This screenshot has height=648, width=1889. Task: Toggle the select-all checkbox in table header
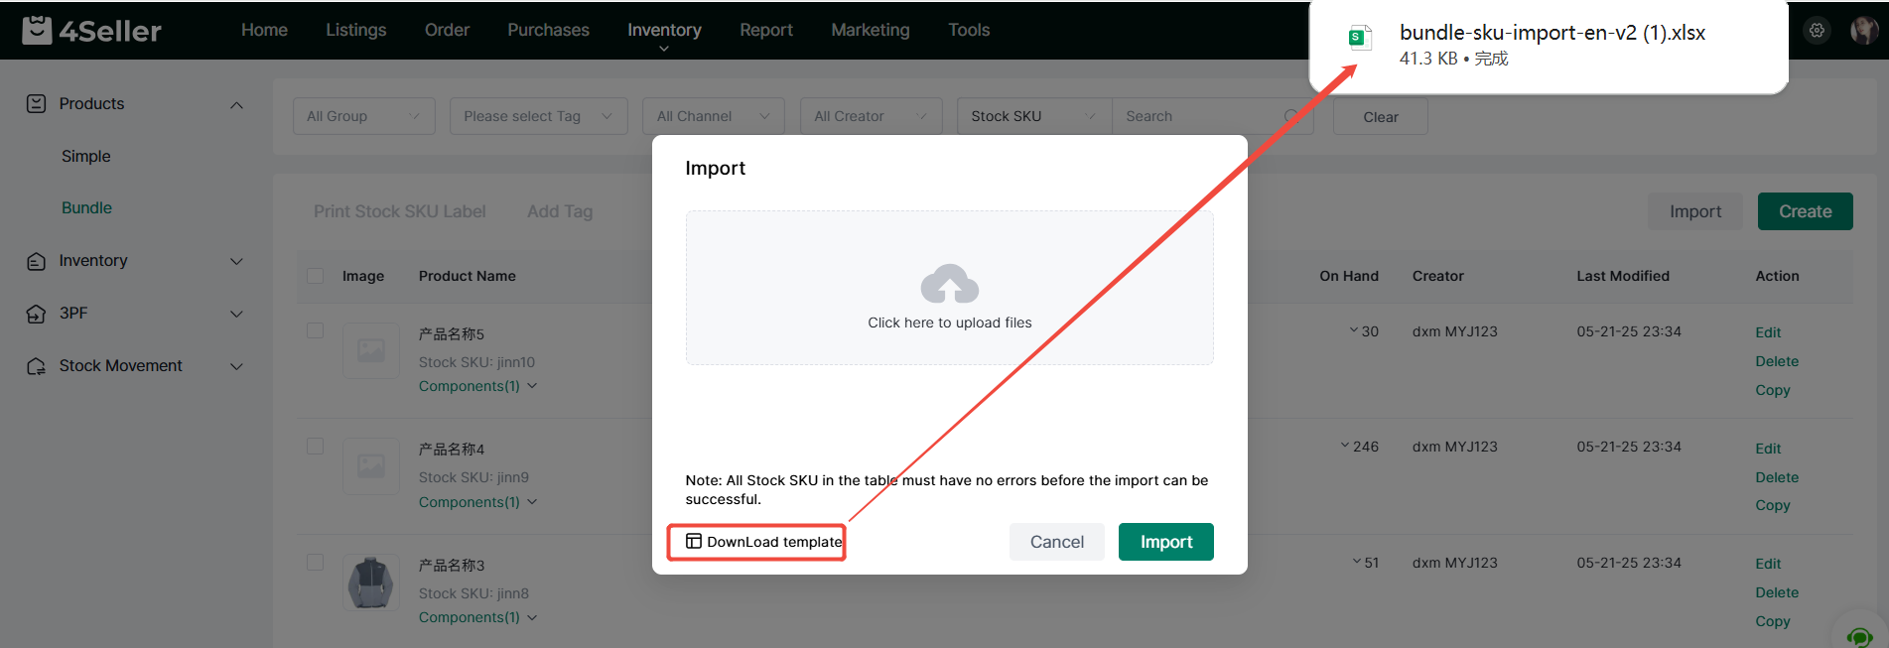pyautogui.click(x=316, y=276)
